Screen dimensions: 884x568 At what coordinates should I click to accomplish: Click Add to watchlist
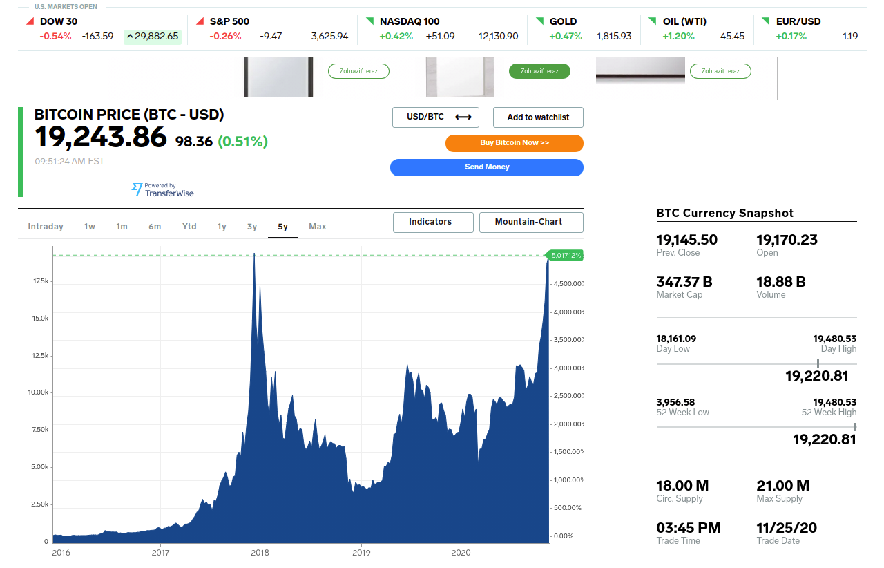(x=538, y=117)
